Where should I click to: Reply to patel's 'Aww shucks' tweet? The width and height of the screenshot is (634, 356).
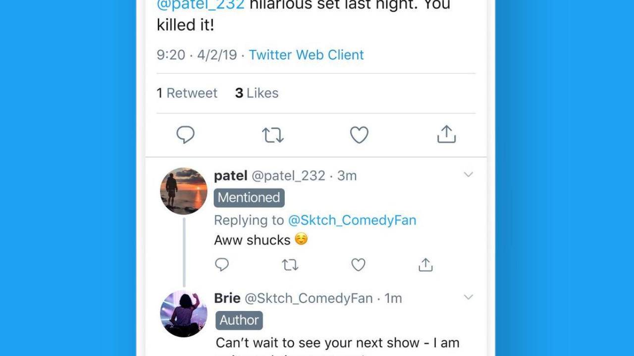pyautogui.click(x=222, y=265)
